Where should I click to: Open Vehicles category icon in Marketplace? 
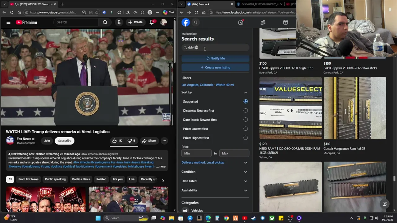pos(185,210)
